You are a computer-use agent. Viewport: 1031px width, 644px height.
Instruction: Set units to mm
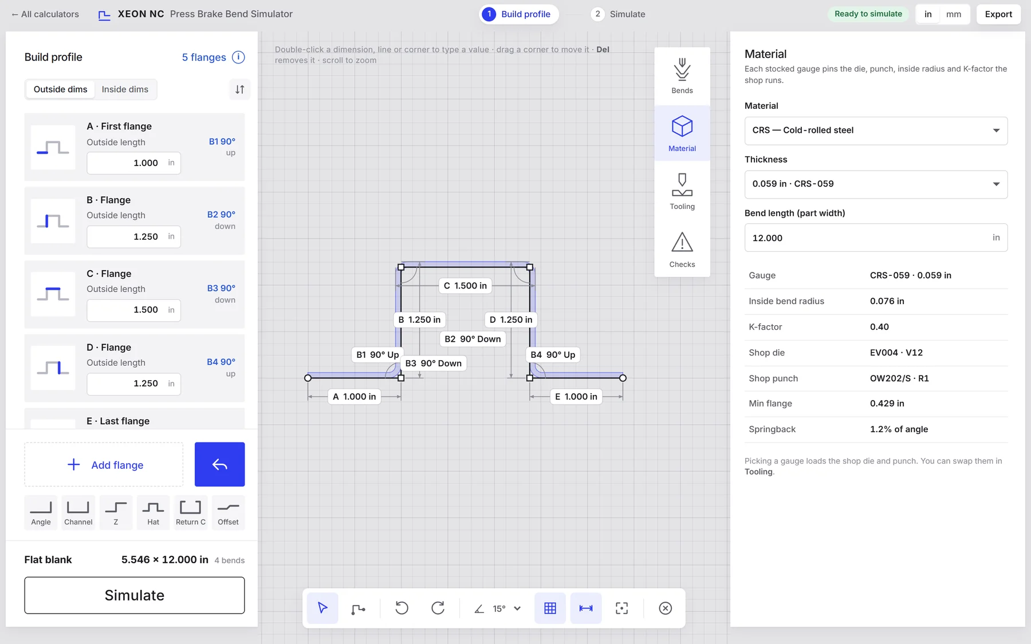[x=954, y=14]
